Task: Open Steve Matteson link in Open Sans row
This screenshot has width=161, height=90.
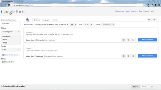Action: tap(50, 40)
